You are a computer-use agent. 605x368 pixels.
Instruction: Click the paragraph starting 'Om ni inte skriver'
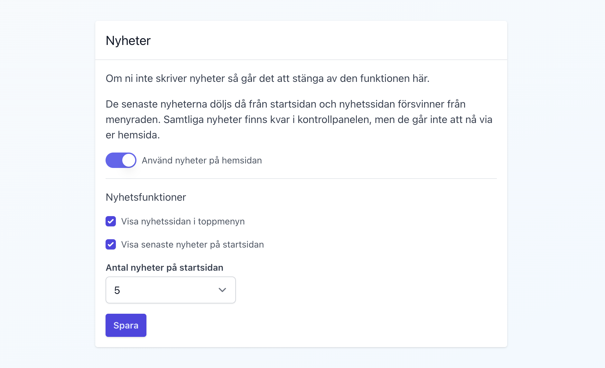pyautogui.click(x=267, y=78)
